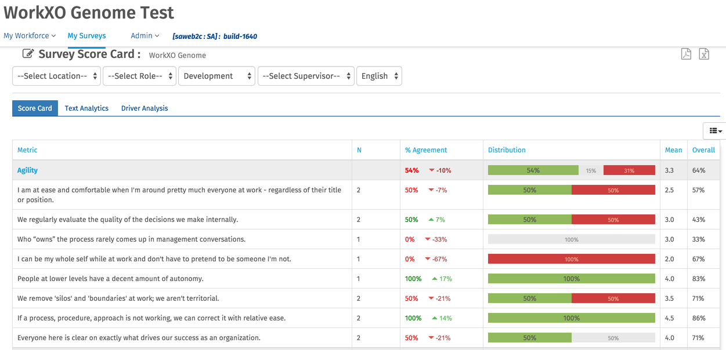Select 'Everyone here is clear' statement

coord(139,338)
